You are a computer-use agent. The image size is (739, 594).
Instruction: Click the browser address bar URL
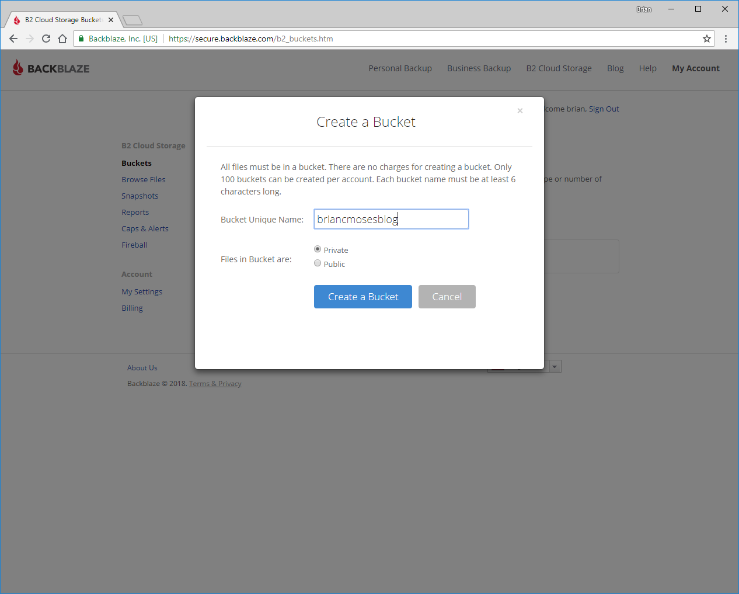[x=251, y=39]
